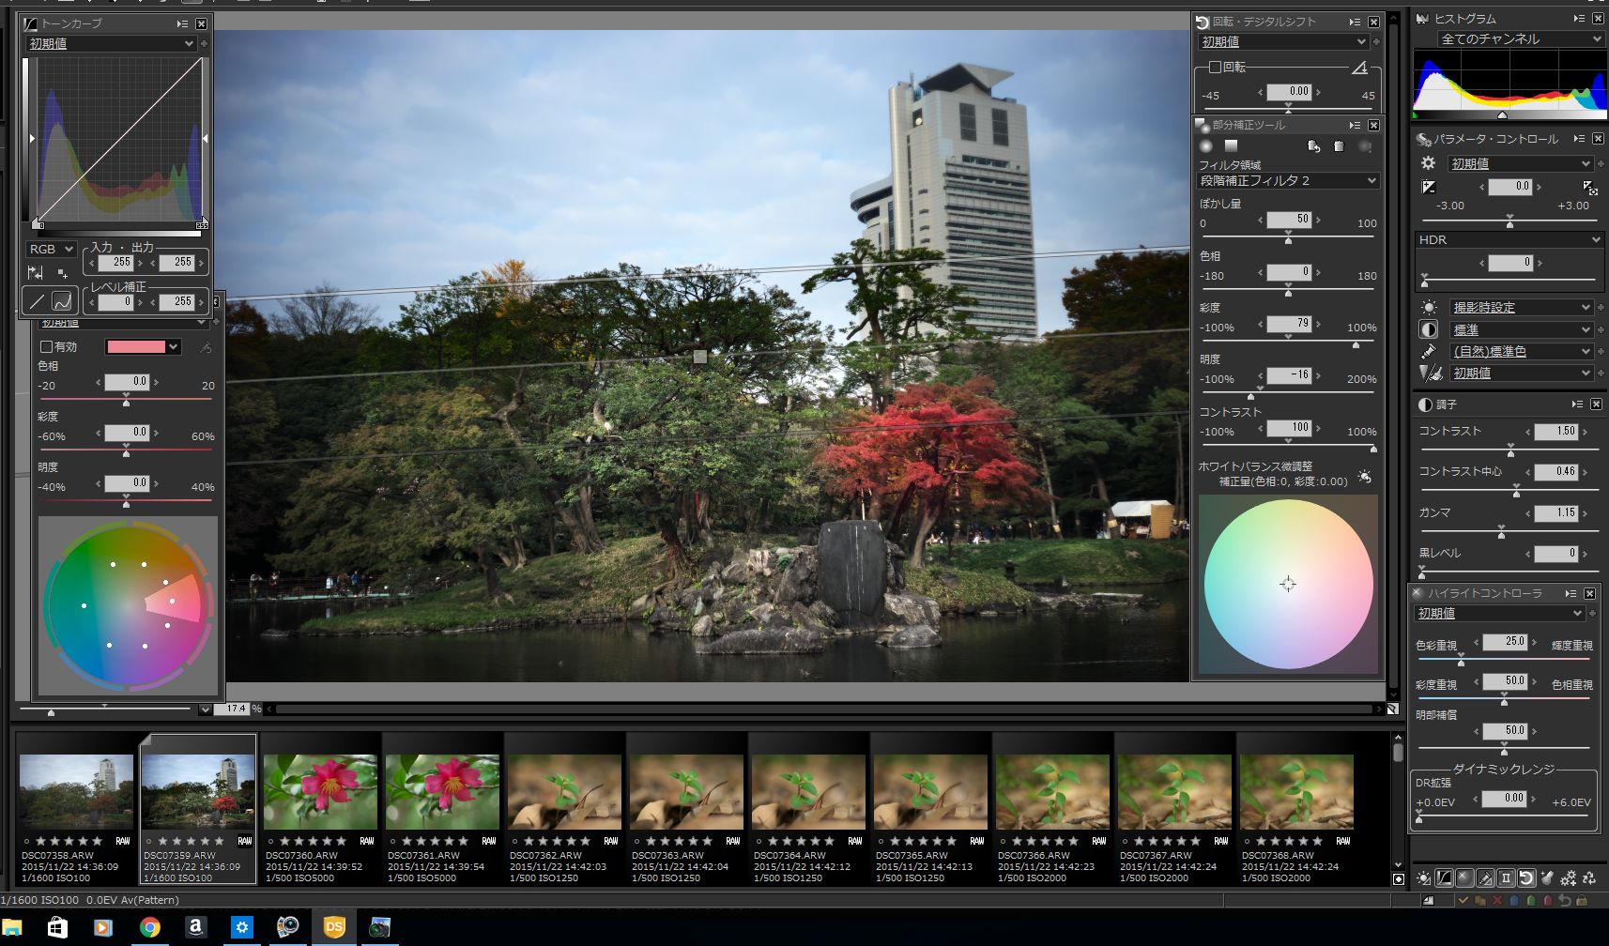The width and height of the screenshot is (1609, 946).
Task: Open the Amazon taskbar icon
Action: pos(195,927)
